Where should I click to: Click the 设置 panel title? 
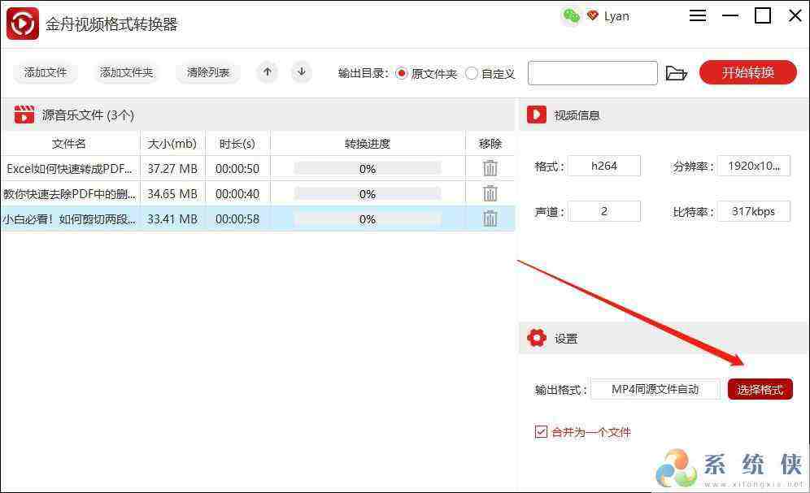[566, 339]
